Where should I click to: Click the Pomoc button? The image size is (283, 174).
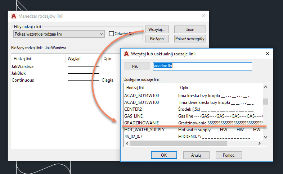[229, 155]
